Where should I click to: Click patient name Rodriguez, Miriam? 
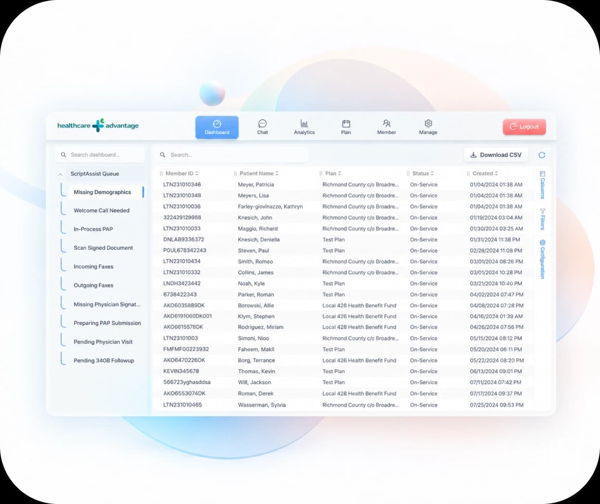[261, 328]
